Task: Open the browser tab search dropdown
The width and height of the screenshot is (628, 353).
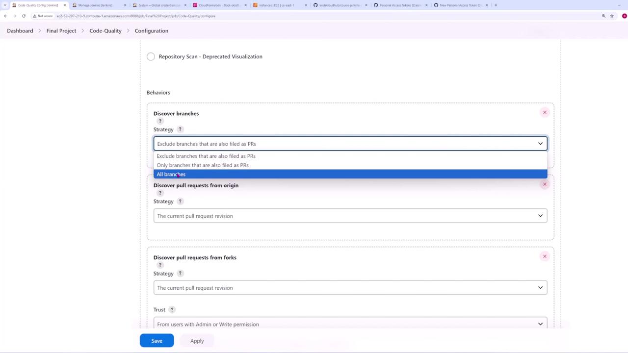Action: pyautogui.click(x=5, y=5)
